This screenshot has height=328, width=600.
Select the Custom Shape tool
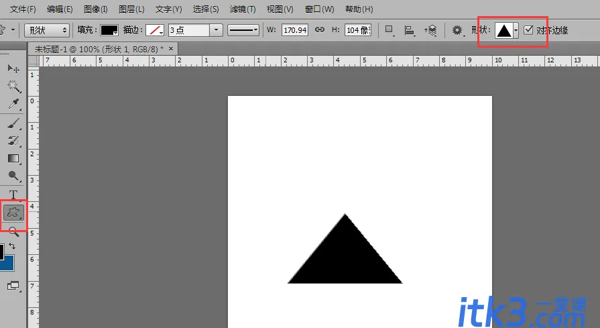[13, 213]
